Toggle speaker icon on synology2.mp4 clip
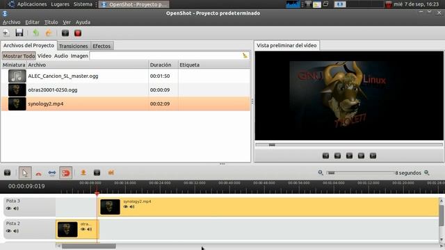Screen dimensions: 445x250 click(132, 207)
